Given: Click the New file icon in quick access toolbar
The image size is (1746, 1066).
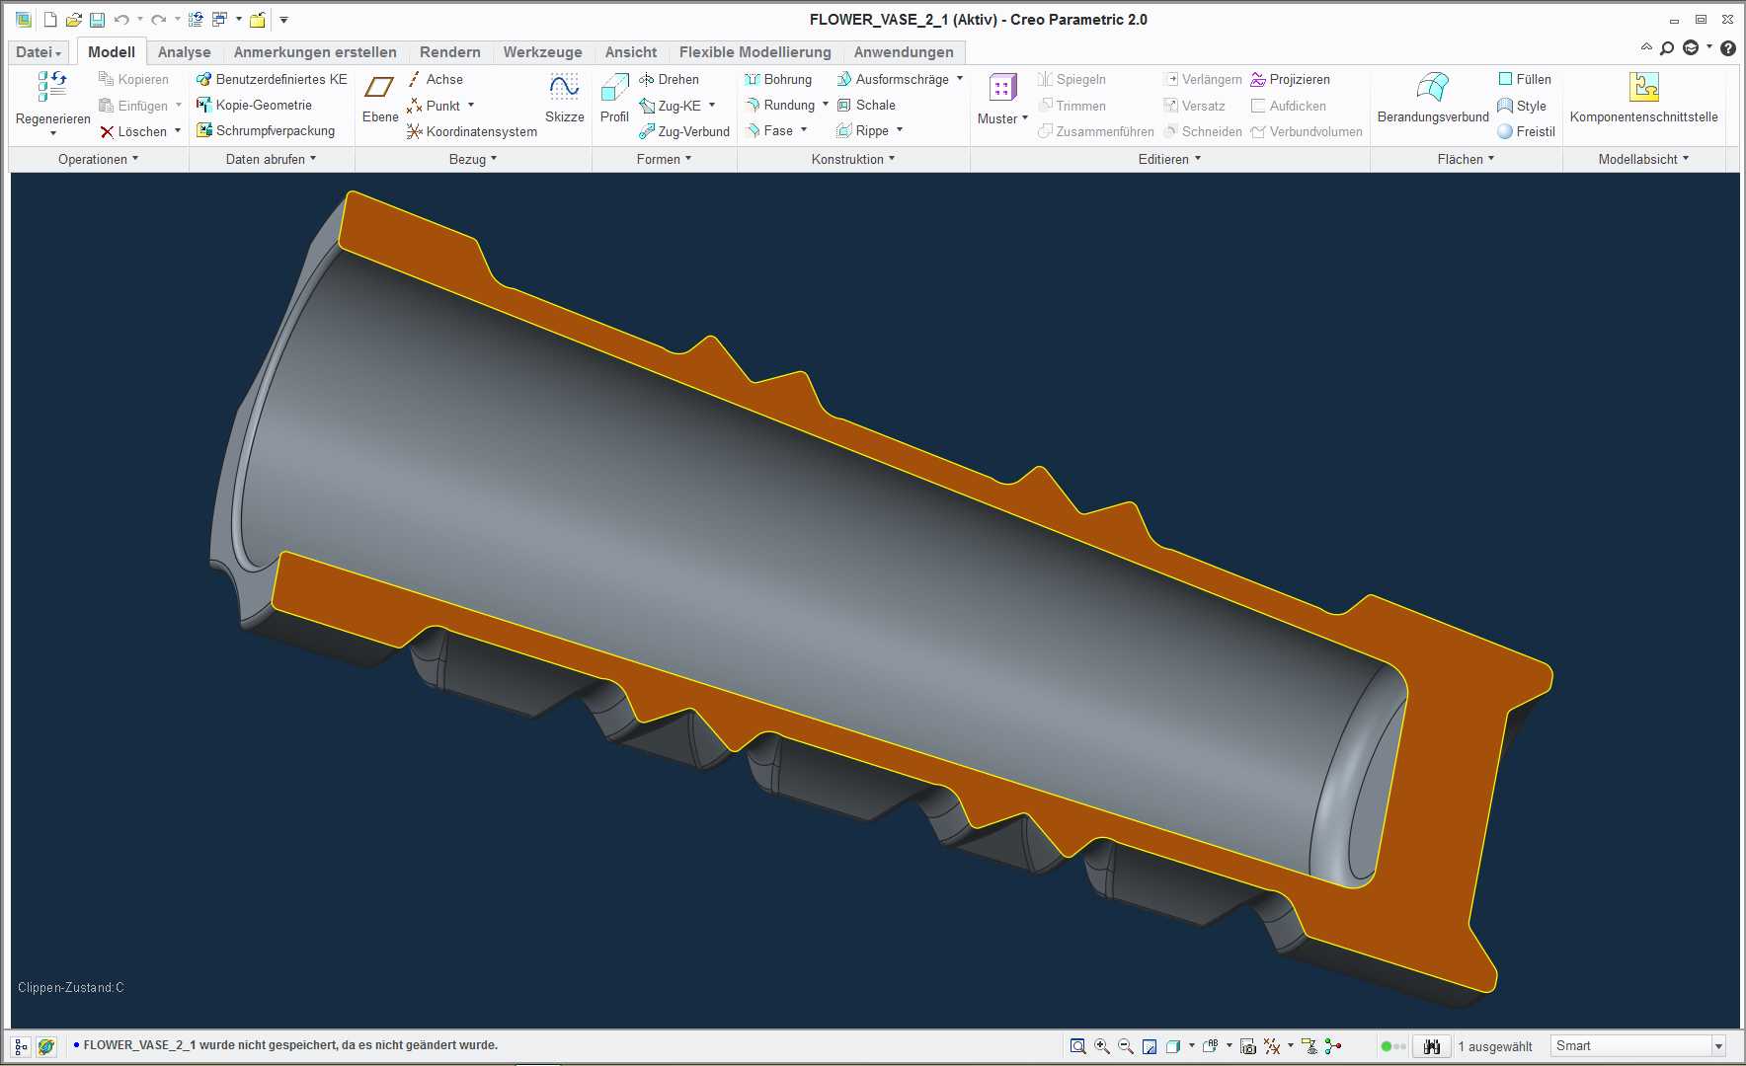Looking at the screenshot, I should [x=50, y=20].
